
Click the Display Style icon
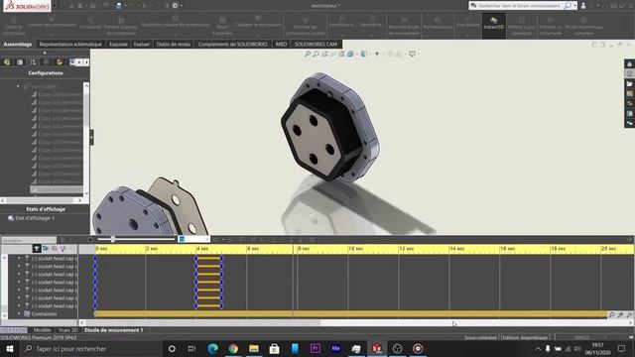(x=364, y=54)
